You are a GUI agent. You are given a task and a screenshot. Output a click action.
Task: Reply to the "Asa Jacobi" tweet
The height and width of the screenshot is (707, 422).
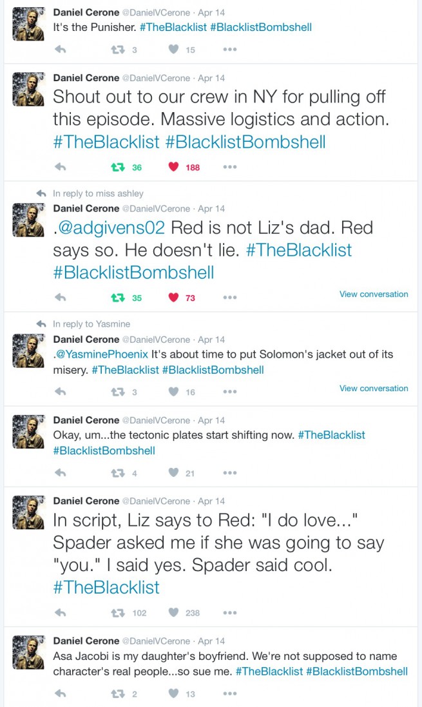(x=60, y=693)
